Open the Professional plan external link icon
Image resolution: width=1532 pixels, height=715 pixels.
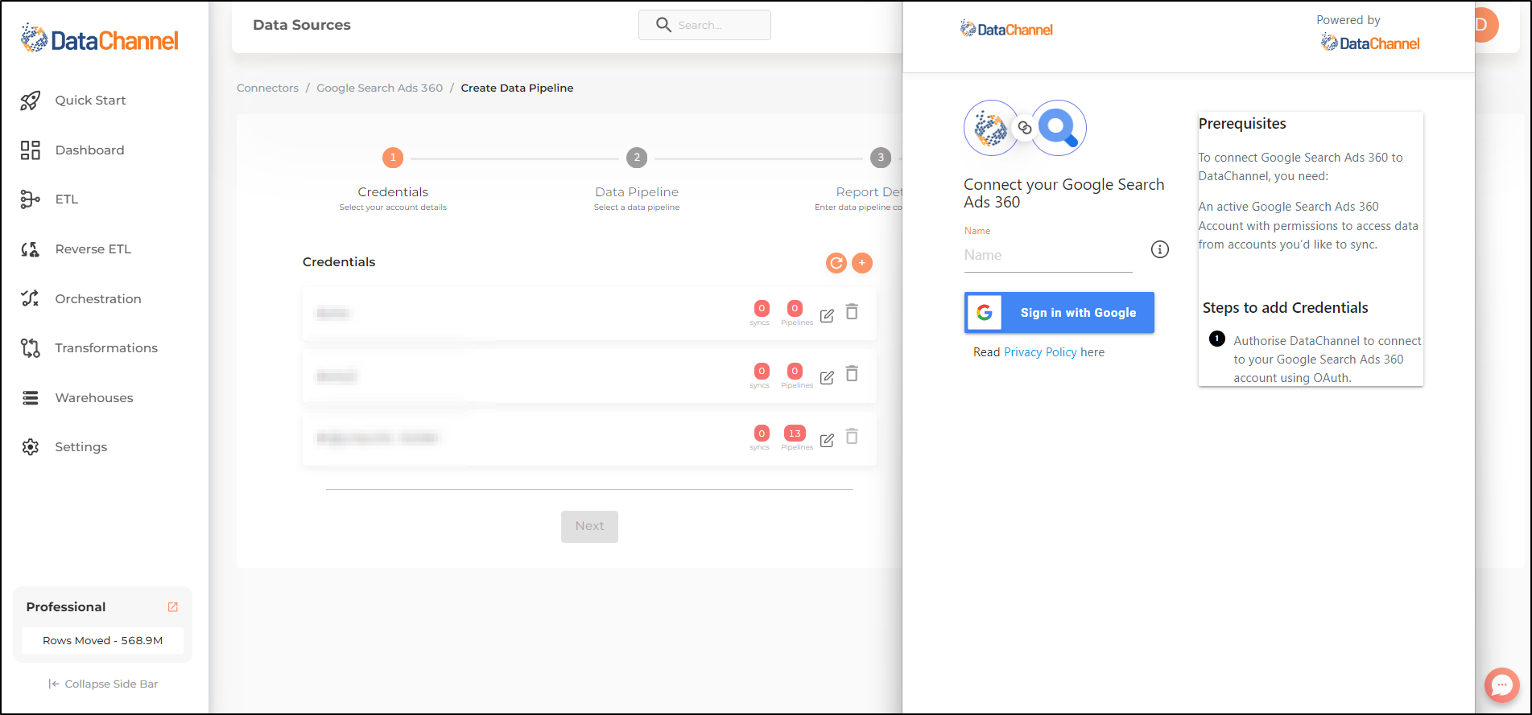point(172,607)
